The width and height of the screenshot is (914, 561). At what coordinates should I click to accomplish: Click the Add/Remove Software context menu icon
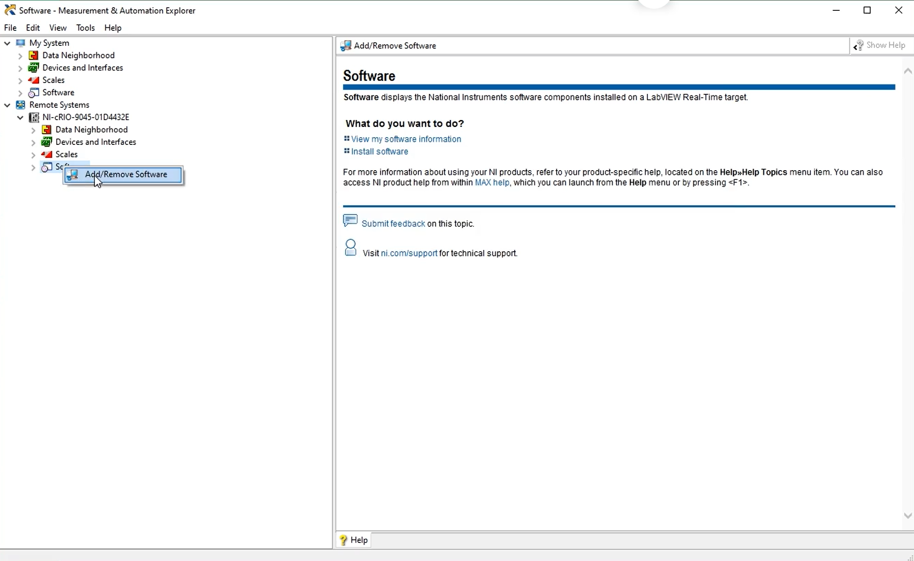pyautogui.click(x=73, y=175)
